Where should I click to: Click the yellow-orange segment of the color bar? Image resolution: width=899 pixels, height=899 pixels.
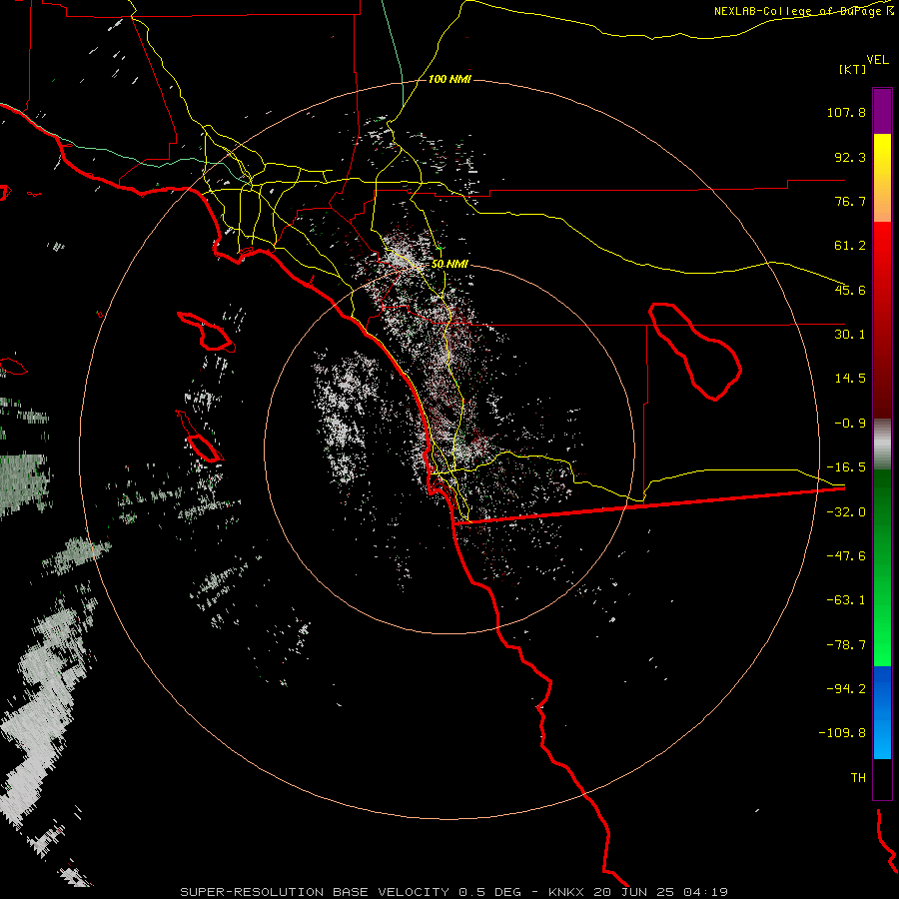point(882,178)
